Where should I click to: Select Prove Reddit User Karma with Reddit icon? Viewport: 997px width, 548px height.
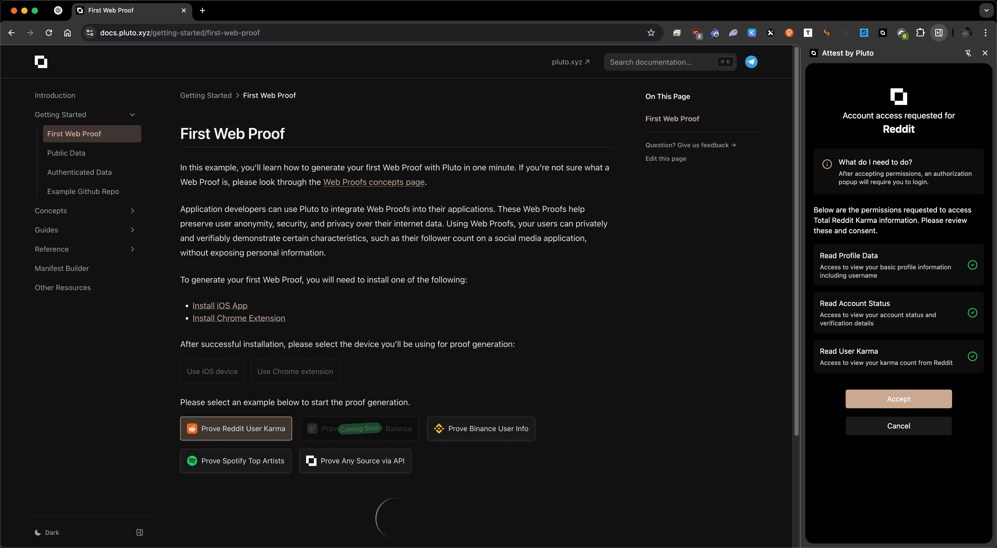click(x=236, y=428)
